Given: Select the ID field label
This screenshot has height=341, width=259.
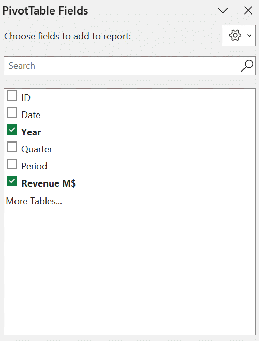Looking at the screenshot, I should coord(26,98).
